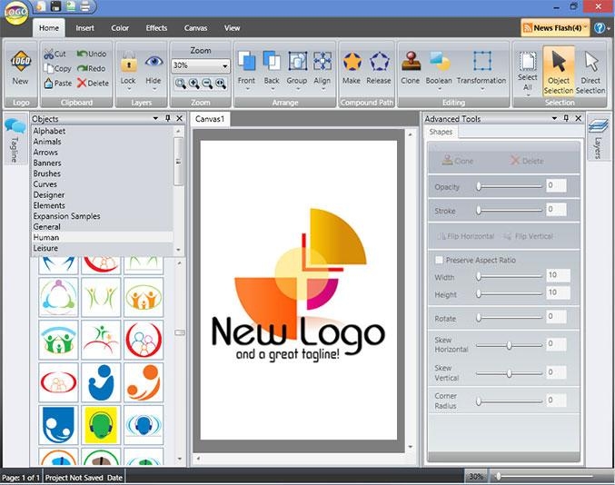This screenshot has width=615, height=485.
Task: Switch to the Effects ribbon tab
Action: click(156, 28)
